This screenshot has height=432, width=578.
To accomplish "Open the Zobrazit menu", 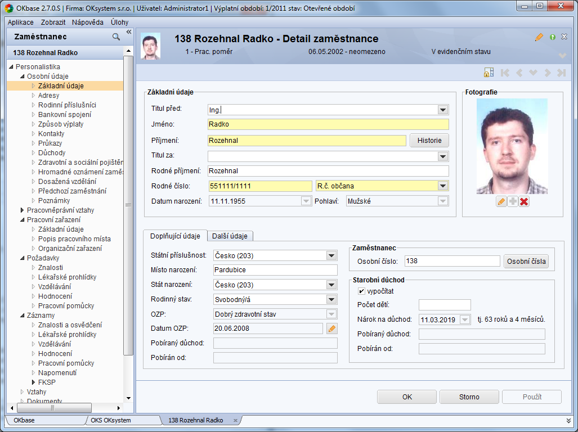I will pyautogui.click(x=53, y=22).
